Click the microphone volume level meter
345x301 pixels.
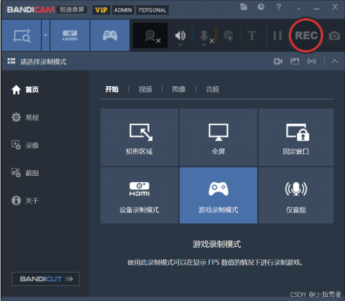(x=216, y=35)
